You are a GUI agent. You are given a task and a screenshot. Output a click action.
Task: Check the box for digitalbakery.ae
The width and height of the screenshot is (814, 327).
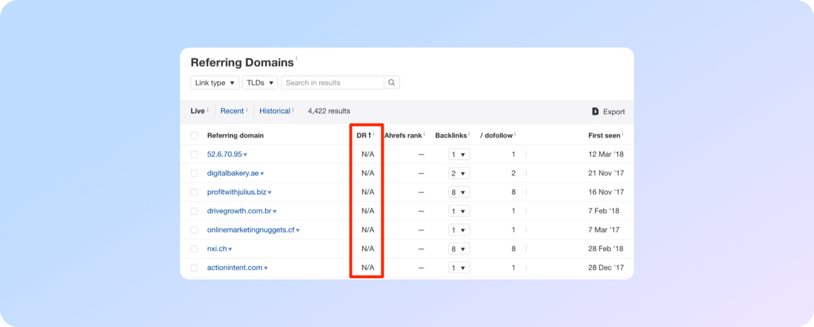click(194, 173)
